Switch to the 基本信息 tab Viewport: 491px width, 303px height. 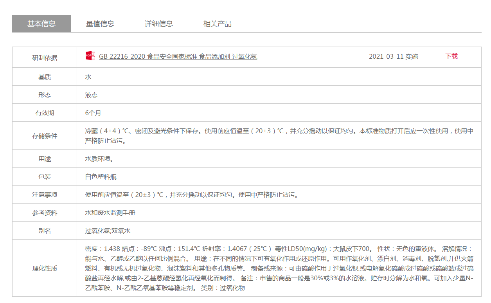(x=41, y=23)
